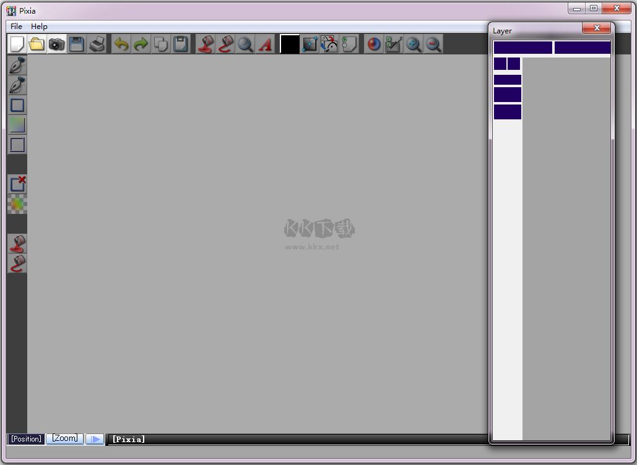This screenshot has height=465, width=637.
Task: Copy using the overlapping pages icon
Action: click(x=160, y=44)
